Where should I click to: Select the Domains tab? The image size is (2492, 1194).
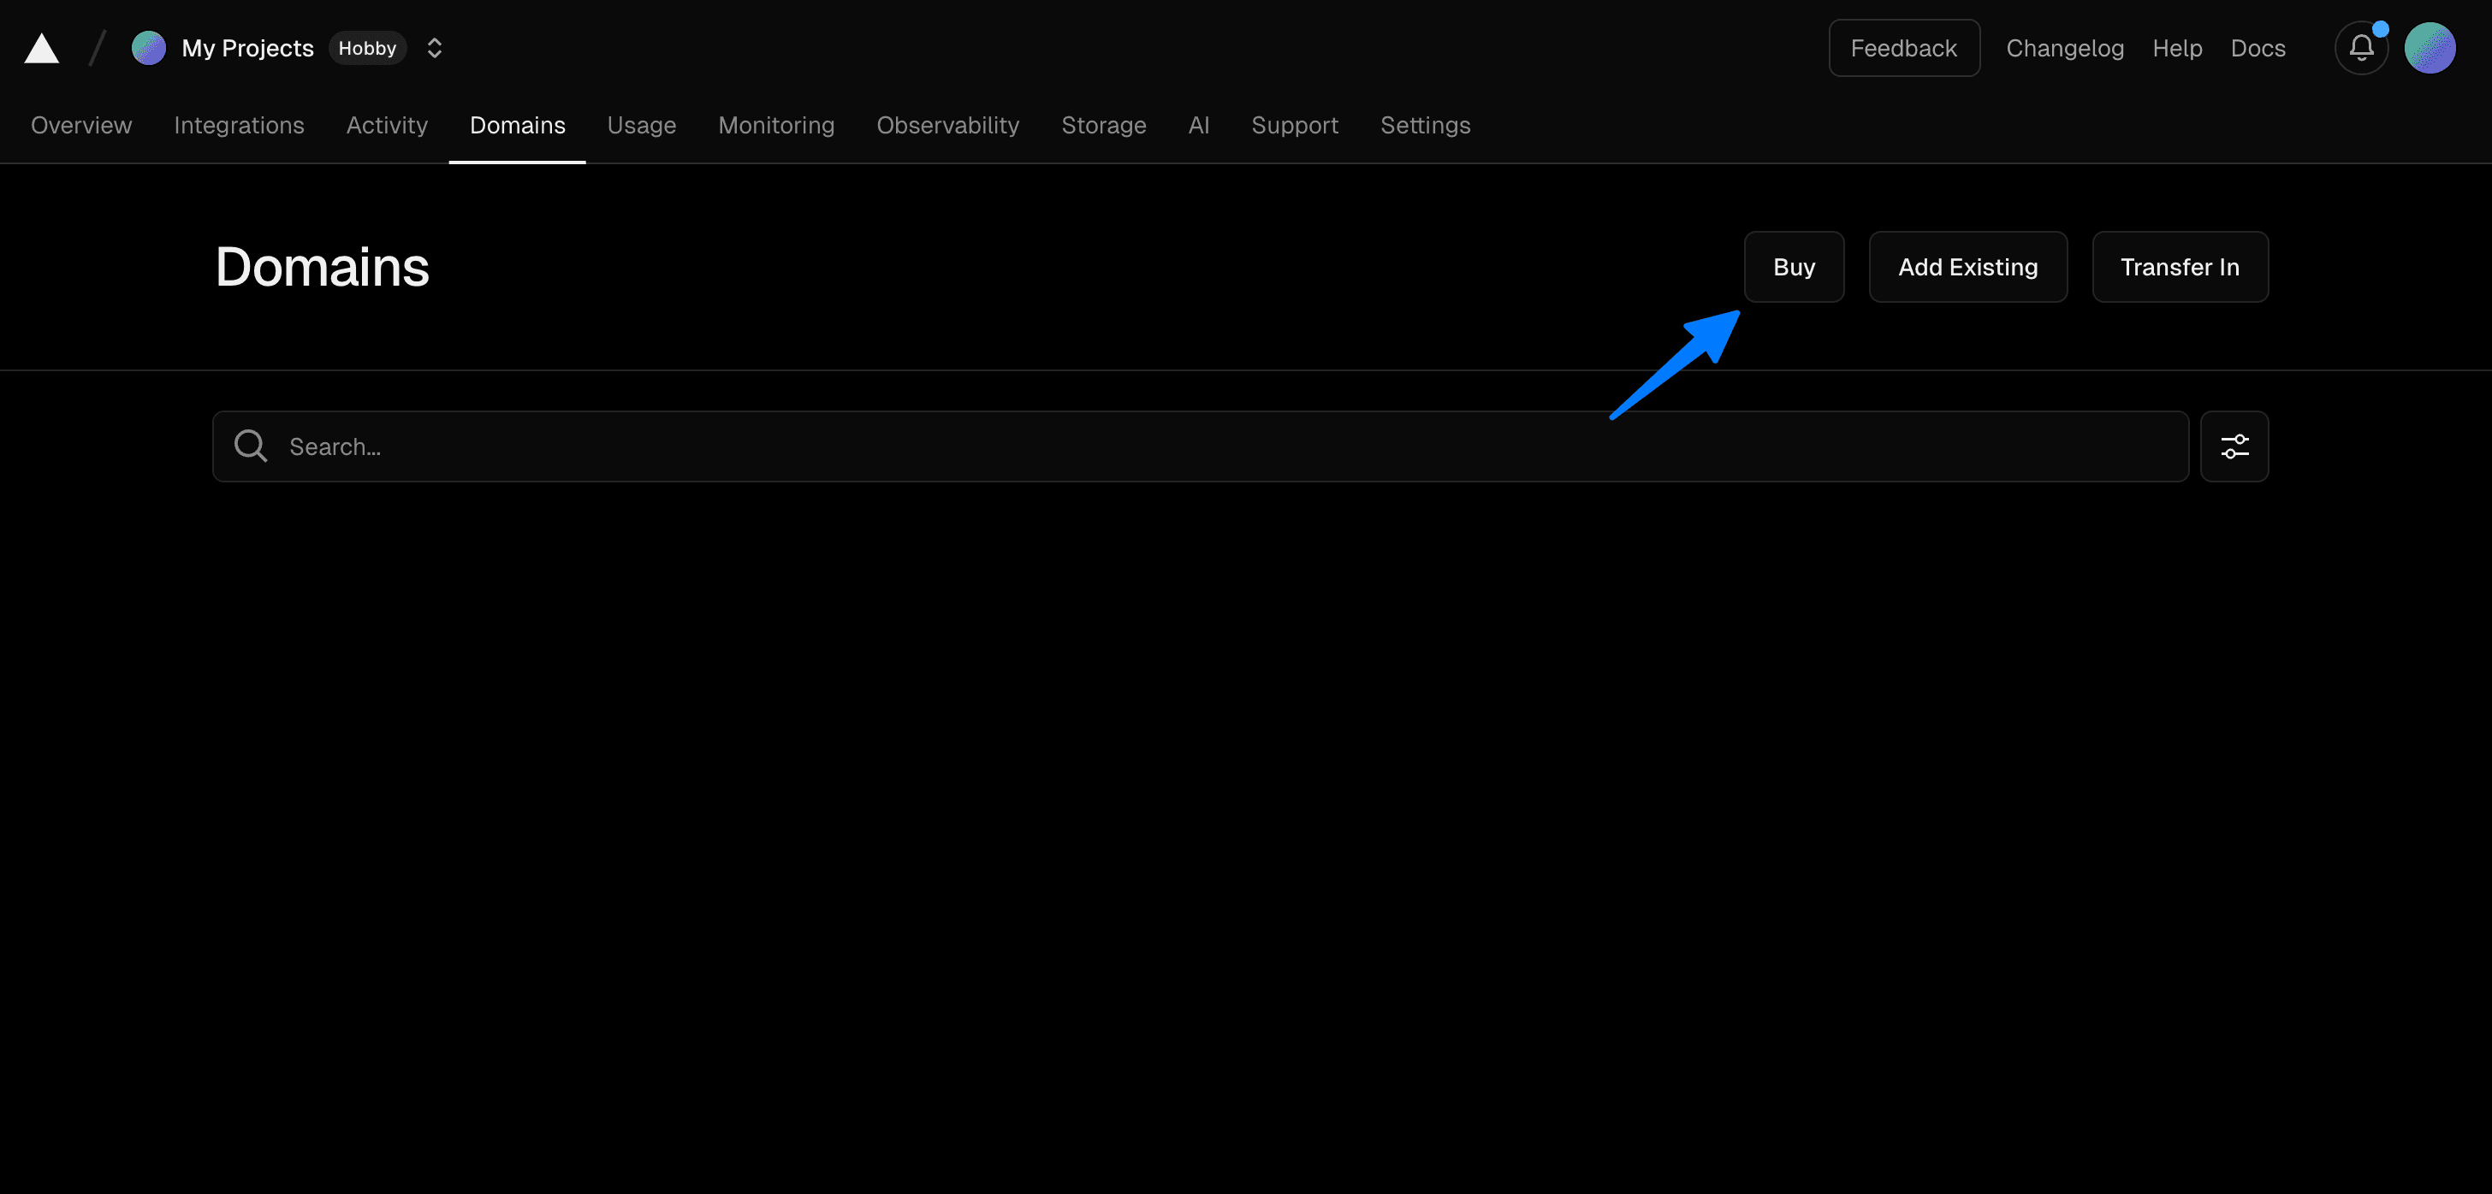(x=518, y=126)
